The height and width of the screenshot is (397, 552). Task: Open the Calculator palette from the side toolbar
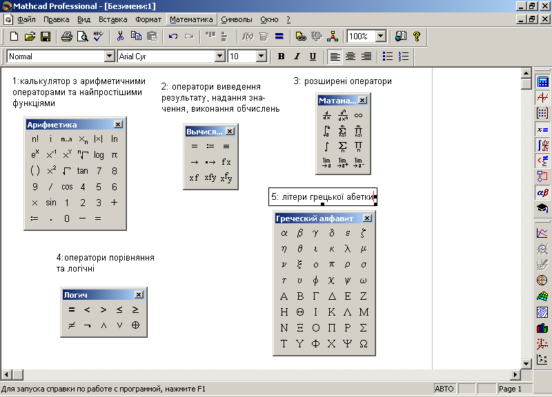pyautogui.click(x=542, y=82)
